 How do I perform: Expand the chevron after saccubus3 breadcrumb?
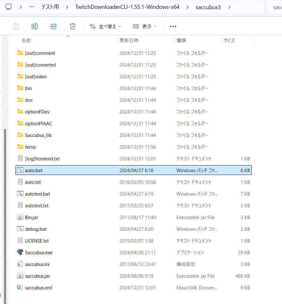(x=229, y=7)
